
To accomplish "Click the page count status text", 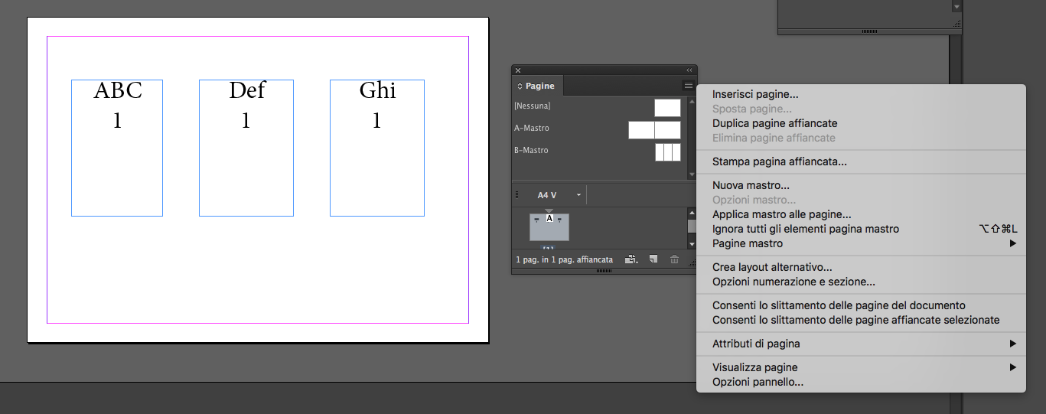I will tap(564, 260).
